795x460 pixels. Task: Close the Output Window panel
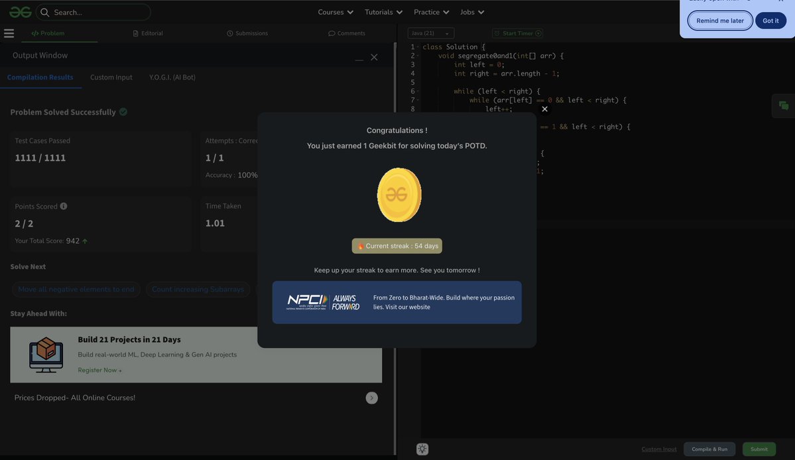(x=374, y=57)
